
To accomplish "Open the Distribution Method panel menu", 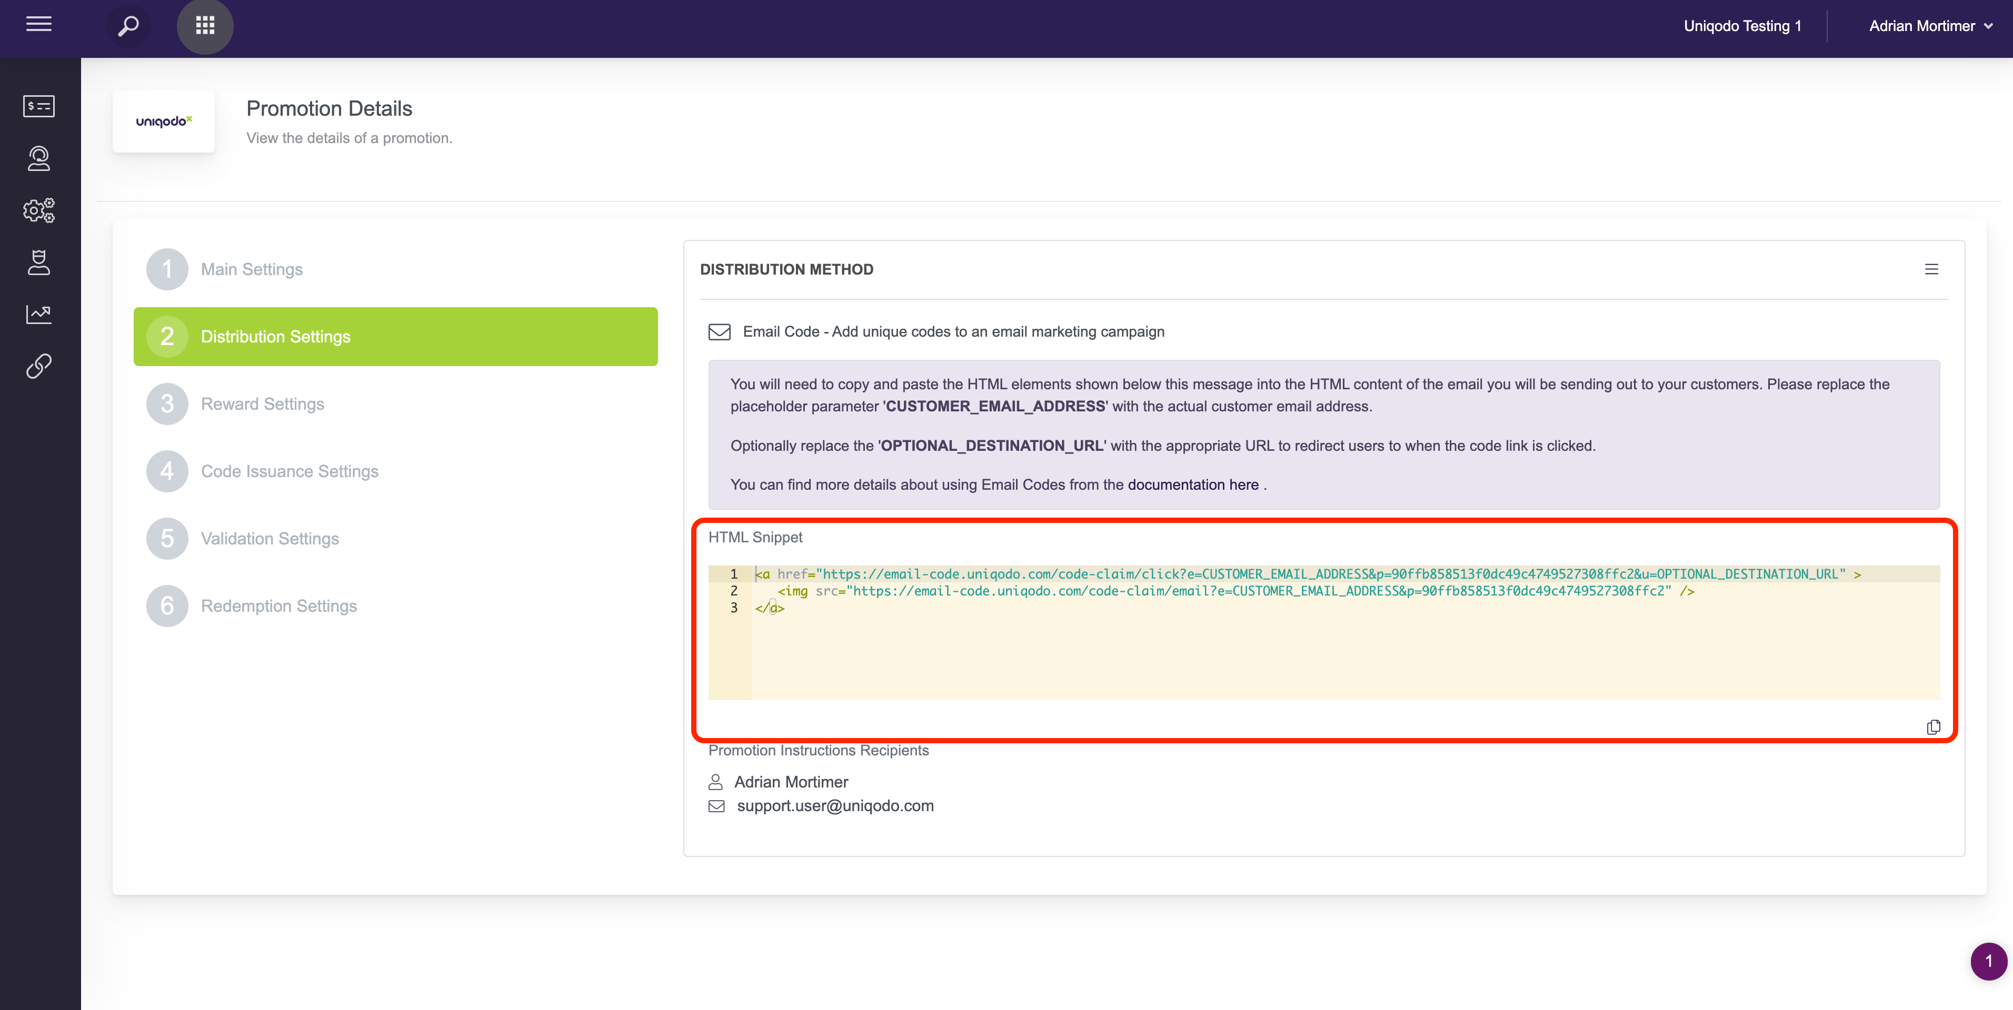I will coord(1931,269).
